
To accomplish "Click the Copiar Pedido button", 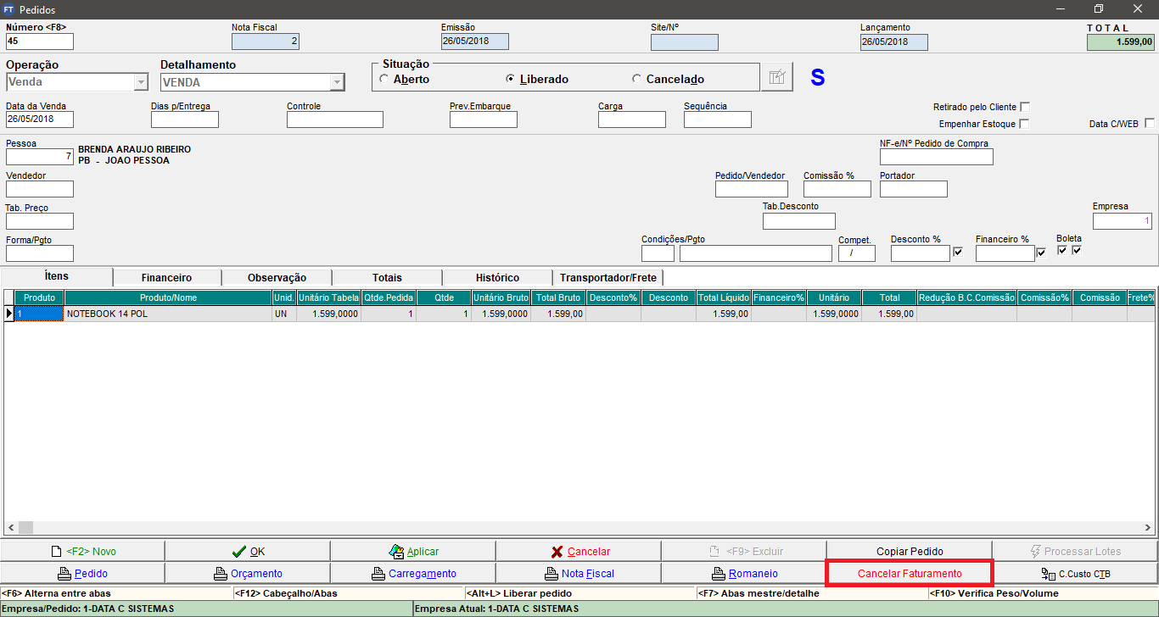I will 910,552.
